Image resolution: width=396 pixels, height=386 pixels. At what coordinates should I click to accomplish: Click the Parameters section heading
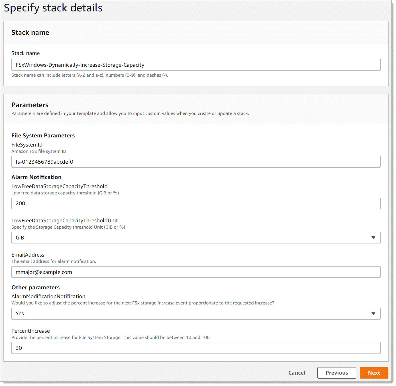click(30, 105)
